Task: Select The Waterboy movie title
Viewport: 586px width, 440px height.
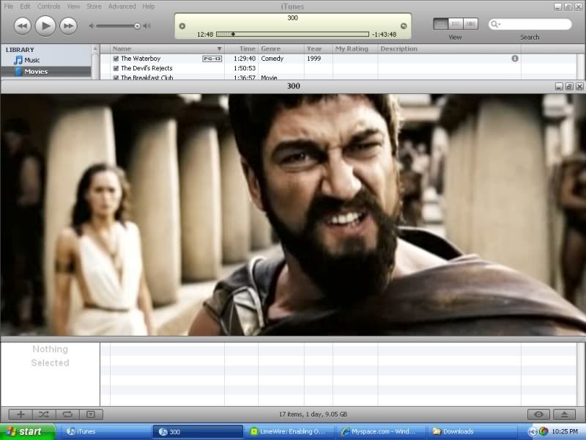Action: 141,59
